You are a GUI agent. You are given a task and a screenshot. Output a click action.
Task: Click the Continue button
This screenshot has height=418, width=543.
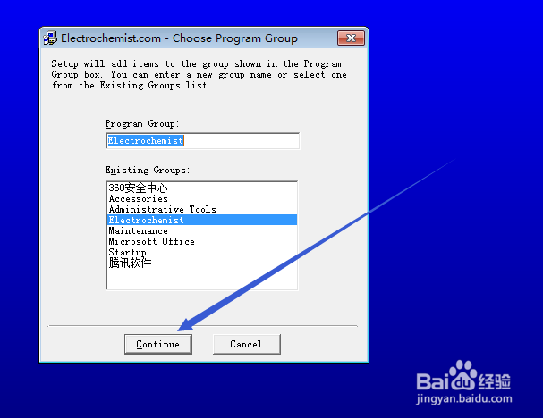(x=158, y=344)
